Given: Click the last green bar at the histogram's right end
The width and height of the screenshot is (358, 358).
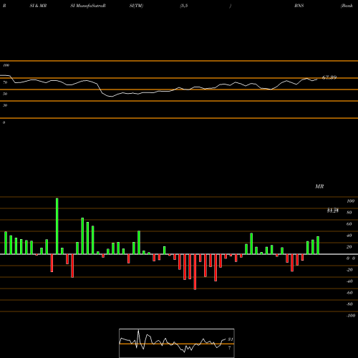Looking at the screenshot, I should pyautogui.click(x=318, y=245).
